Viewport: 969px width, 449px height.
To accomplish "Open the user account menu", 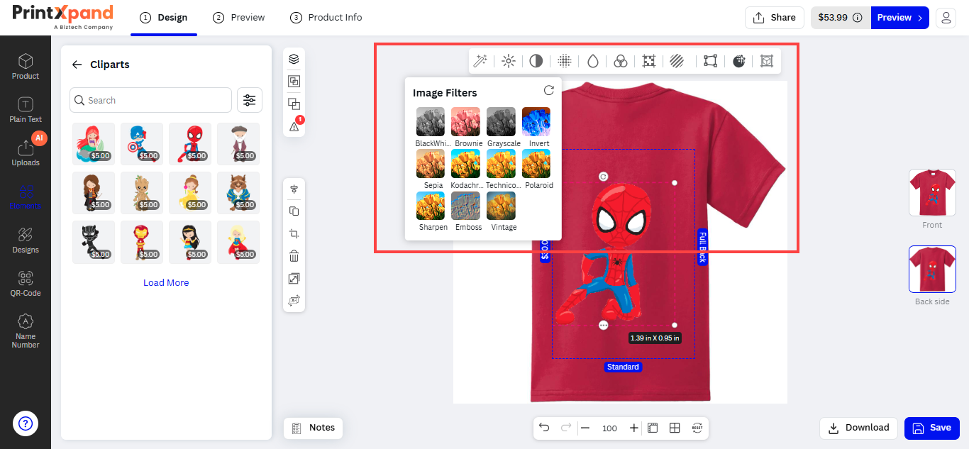I will tap(946, 18).
